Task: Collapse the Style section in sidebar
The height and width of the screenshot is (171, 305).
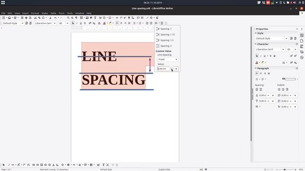Action: click(255, 33)
